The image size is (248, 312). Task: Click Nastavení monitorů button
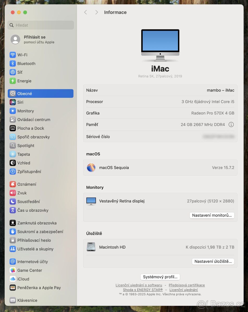tap(212, 215)
